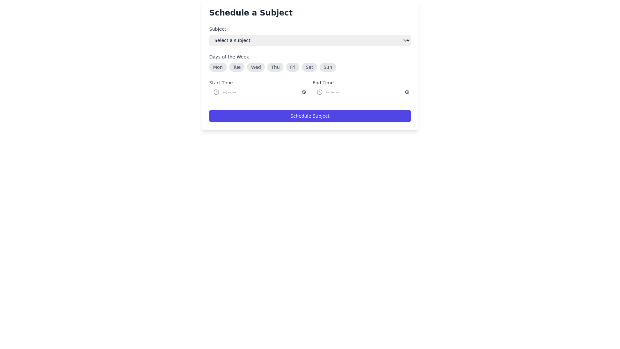This screenshot has width=620, height=349.
Task: Select Sunday in Days of the Week
Action: point(328,67)
